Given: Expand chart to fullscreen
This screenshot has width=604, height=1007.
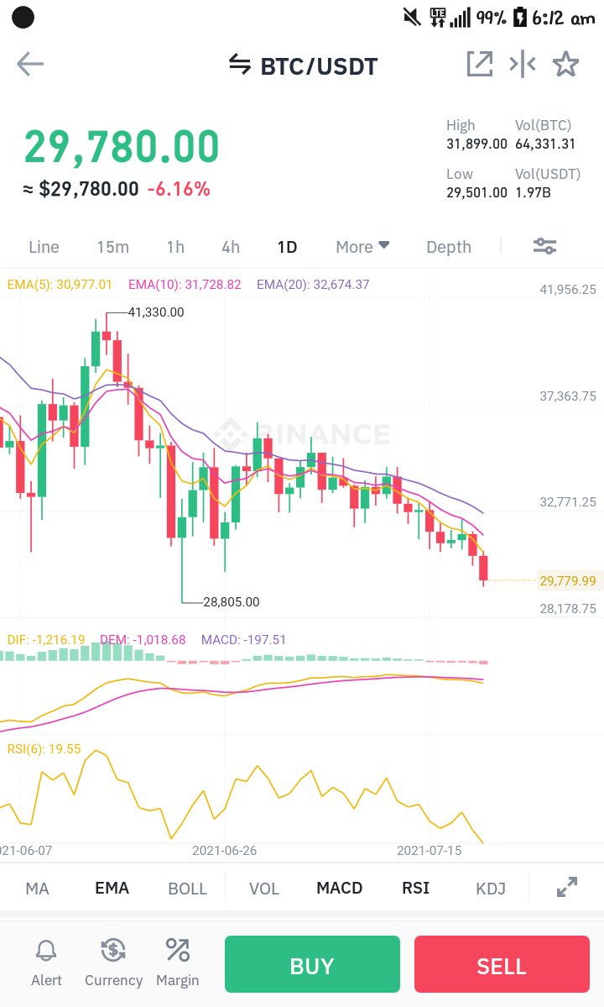Looking at the screenshot, I should click(x=567, y=887).
